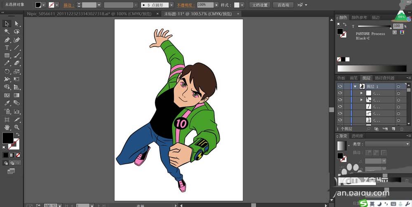Image resolution: width=412 pixels, height=207 pixels.
Task: Switch to 未标题-11 document tab
Action: coord(198,14)
